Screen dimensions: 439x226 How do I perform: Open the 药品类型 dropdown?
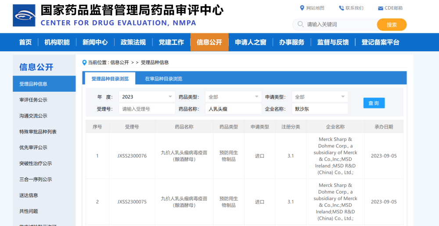point(234,97)
